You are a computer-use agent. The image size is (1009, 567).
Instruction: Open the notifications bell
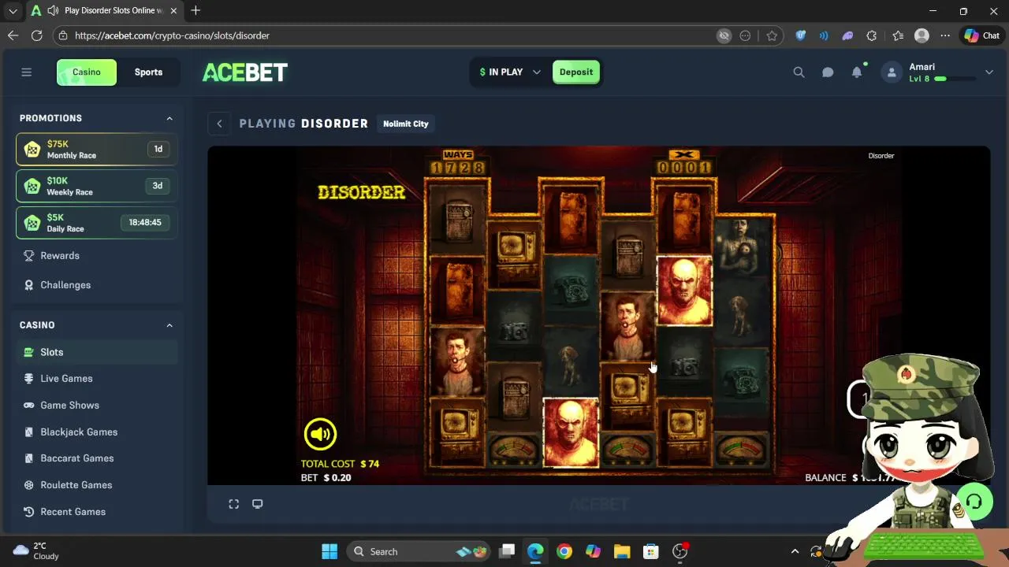point(857,72)
